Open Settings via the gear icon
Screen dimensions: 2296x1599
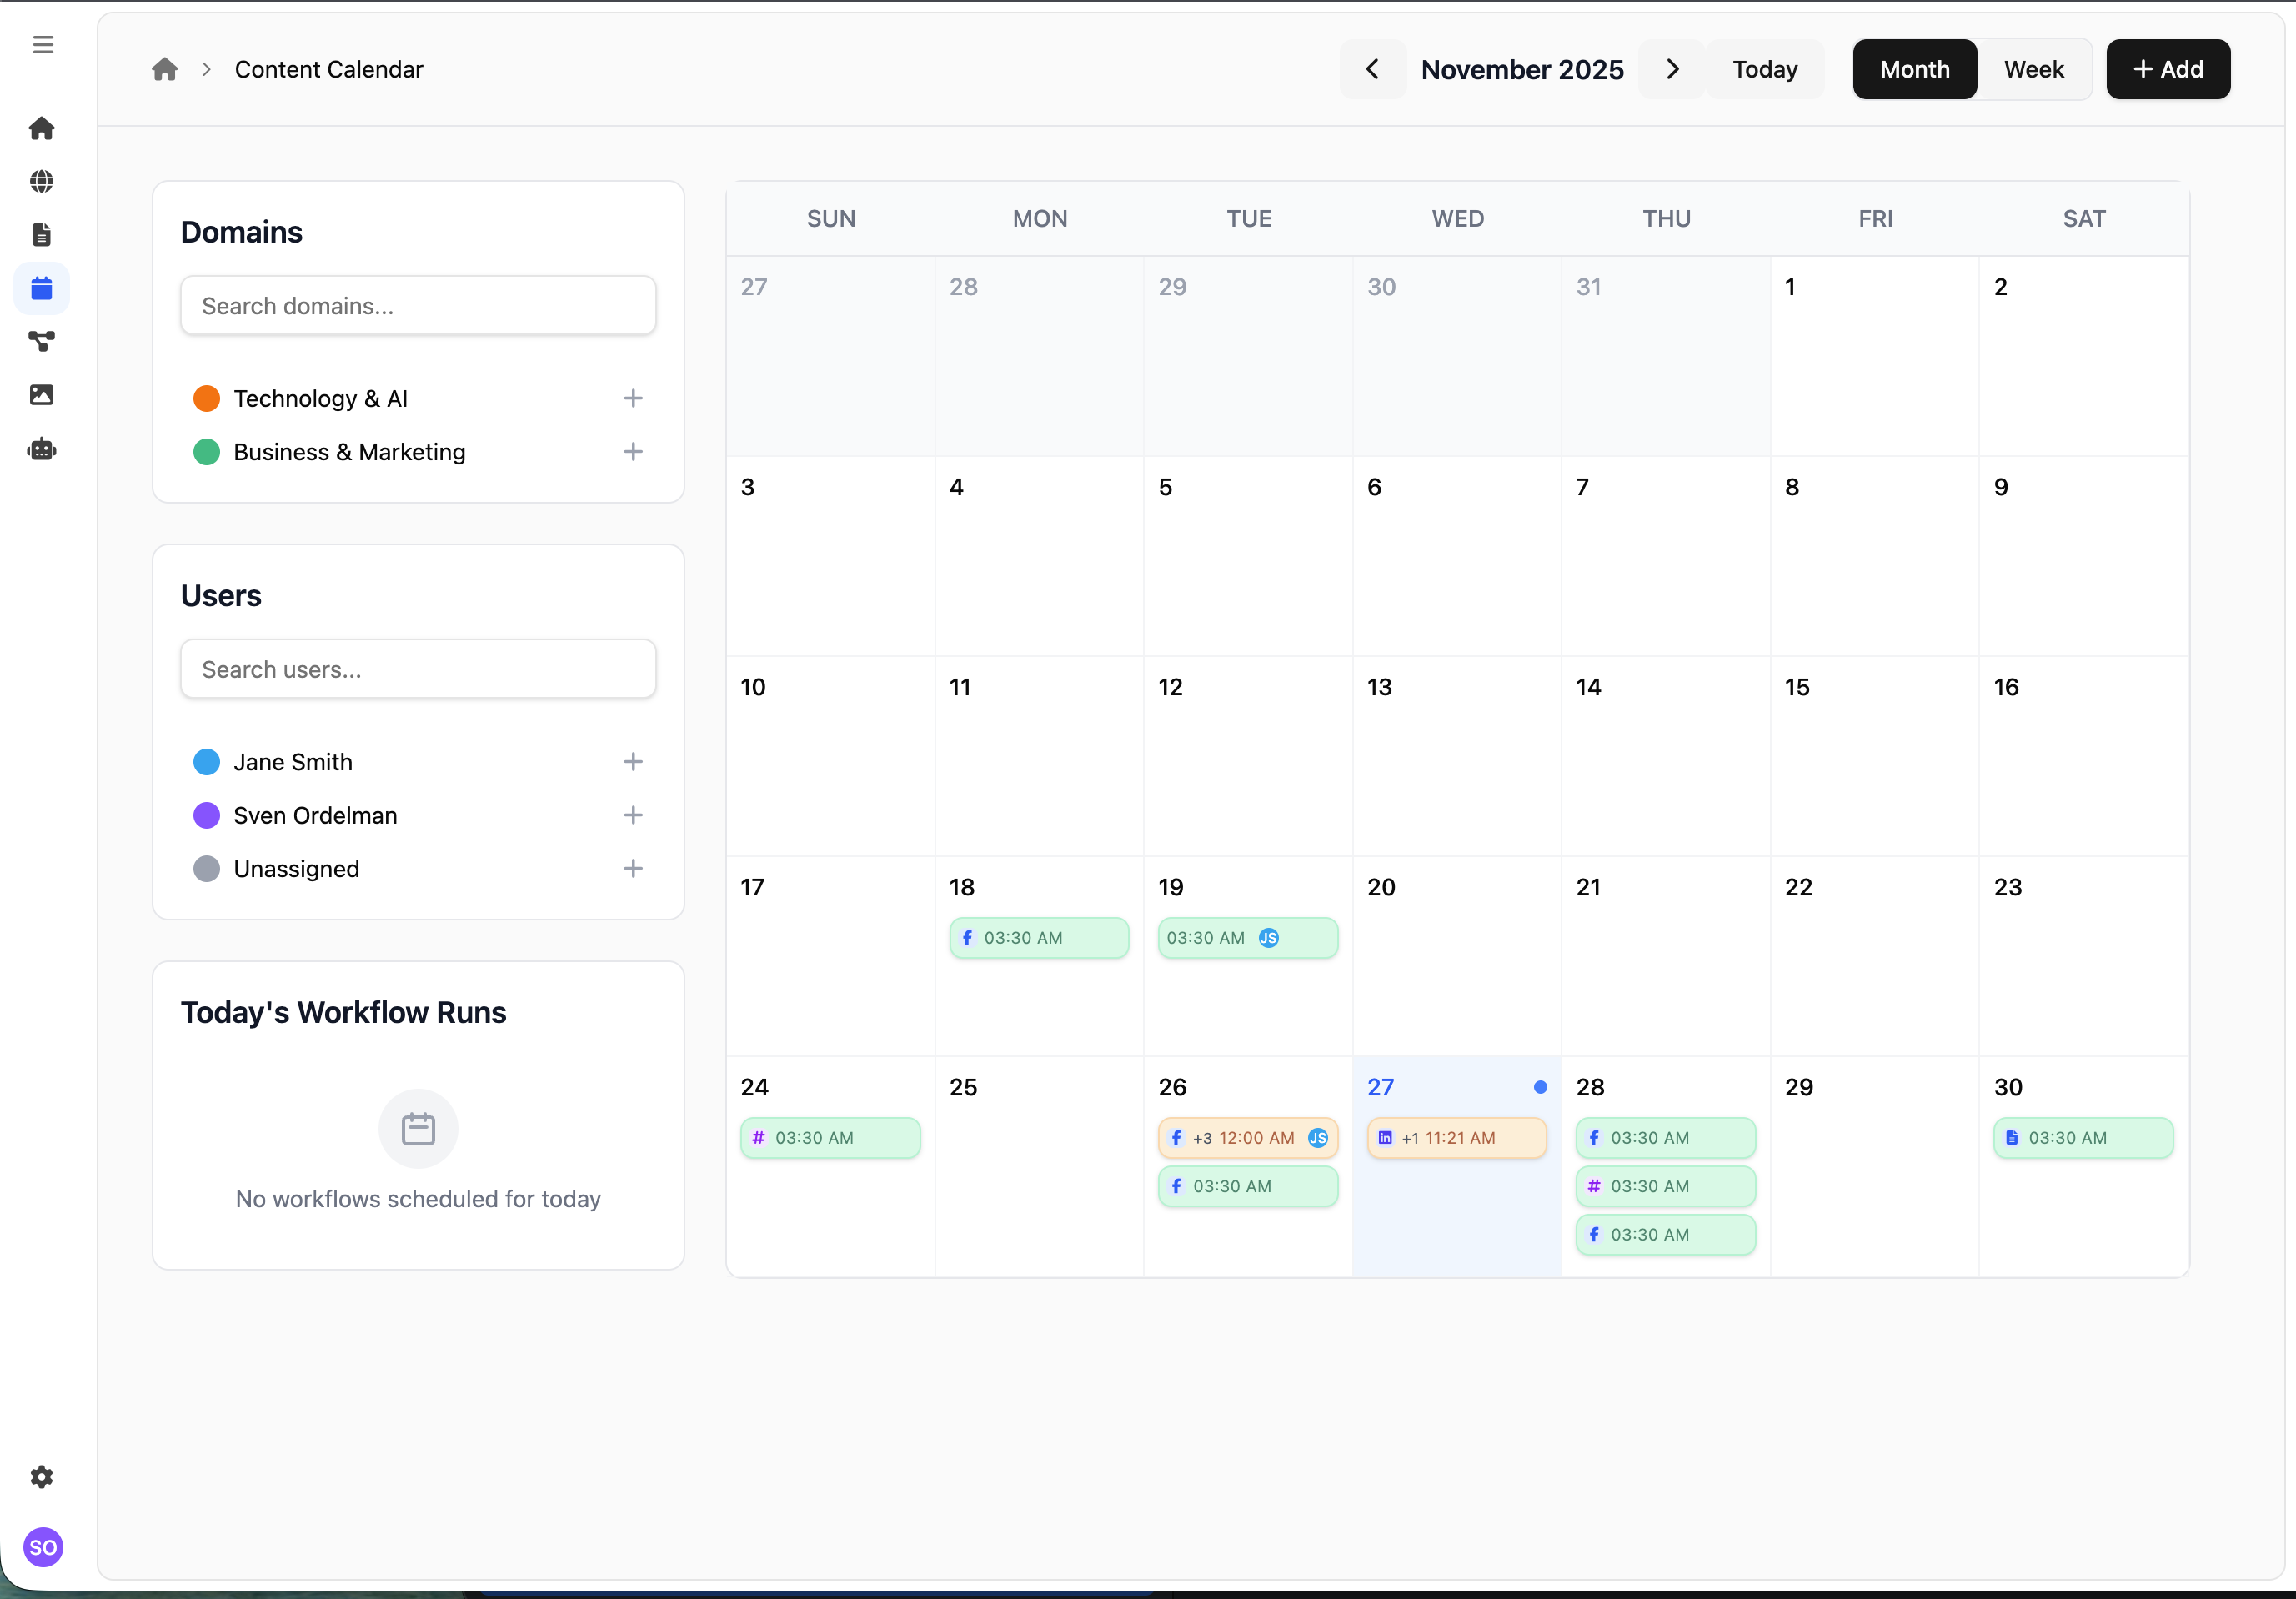click(42, 1477)
